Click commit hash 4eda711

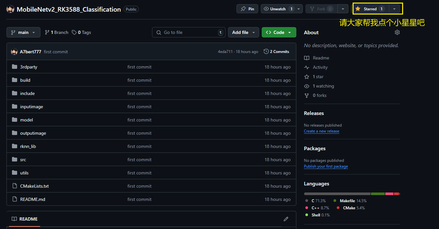pyautogui.click(x=225, y=52)
